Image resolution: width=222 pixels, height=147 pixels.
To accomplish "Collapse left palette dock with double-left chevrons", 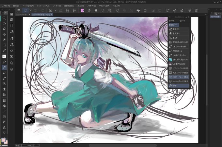I will 2,9.
